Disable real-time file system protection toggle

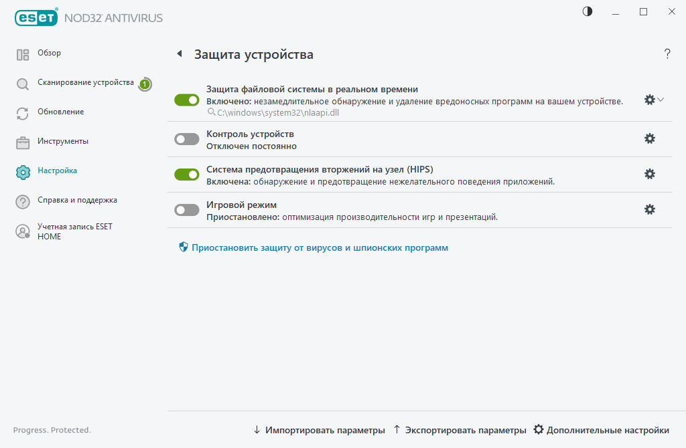tap(187, 100)
